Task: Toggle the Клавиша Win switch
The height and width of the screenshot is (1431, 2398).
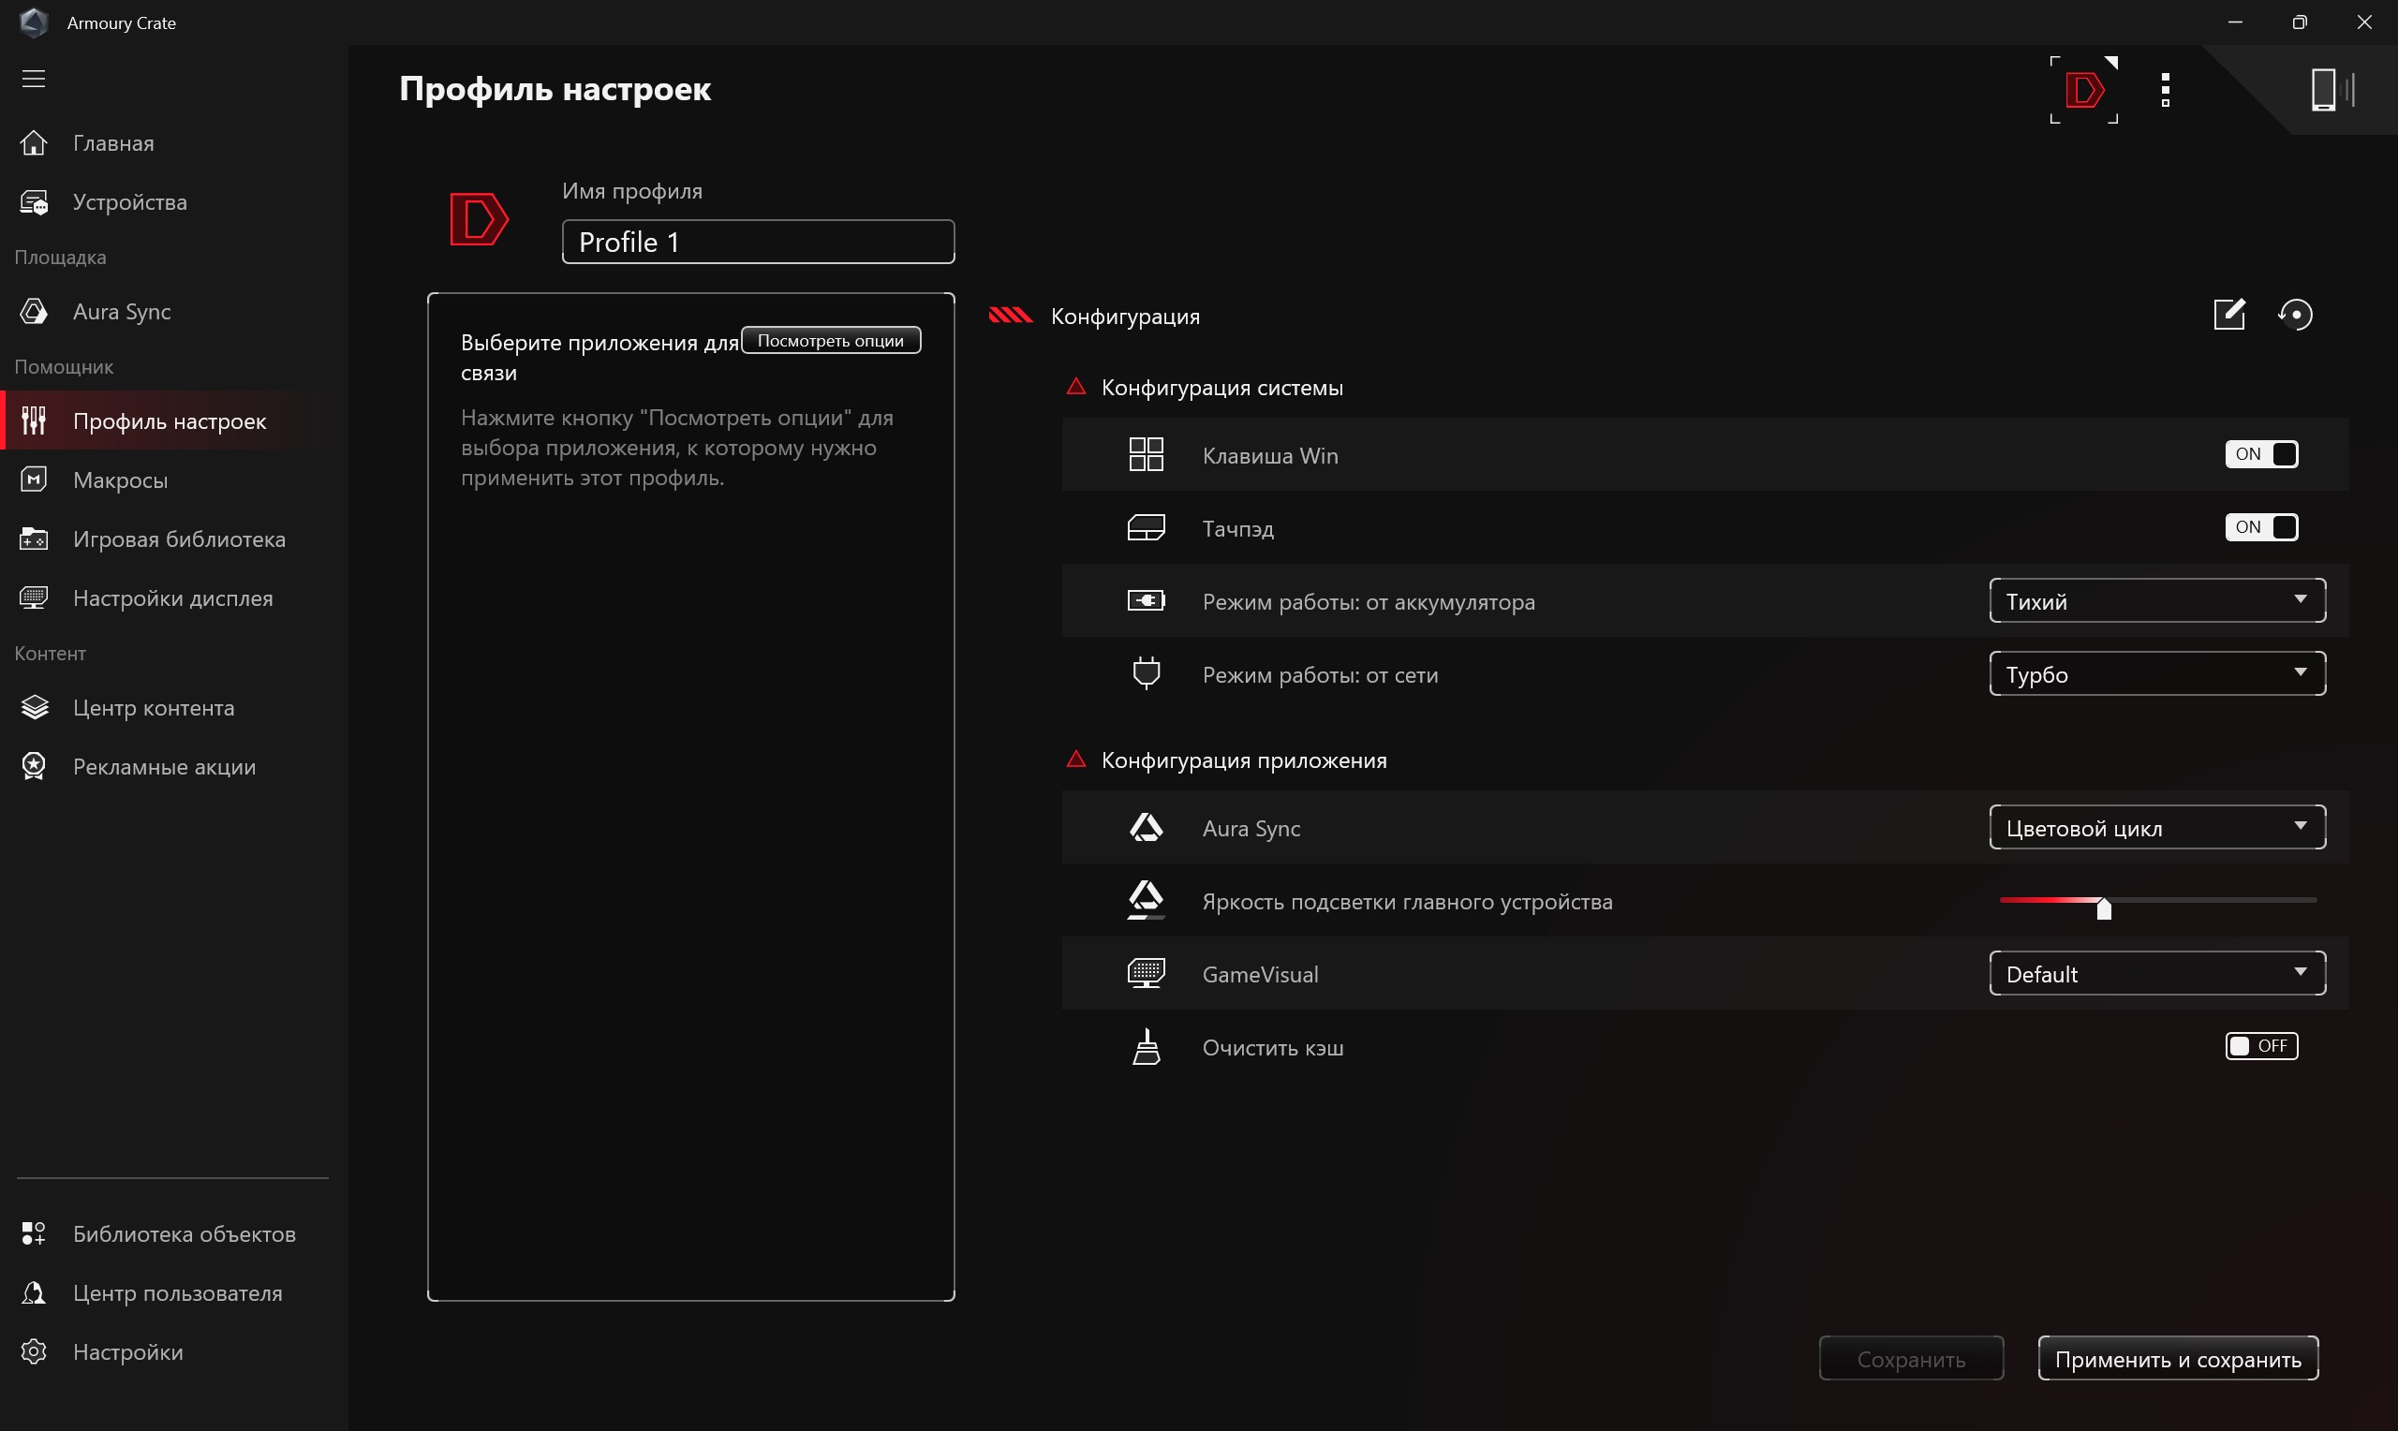Action: point(2261,454)
